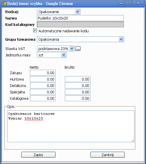Viewport: 146px width, 164px height.
Task: Select the Hurtowa brutto price field
Action: (78, 79)
